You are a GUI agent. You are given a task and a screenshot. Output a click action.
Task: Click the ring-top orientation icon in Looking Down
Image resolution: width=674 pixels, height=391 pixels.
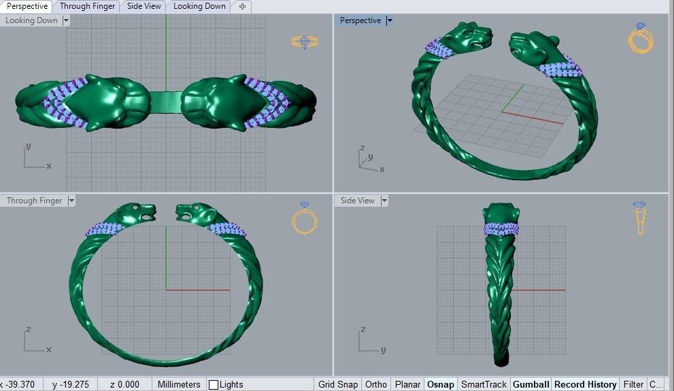point(305,42)
